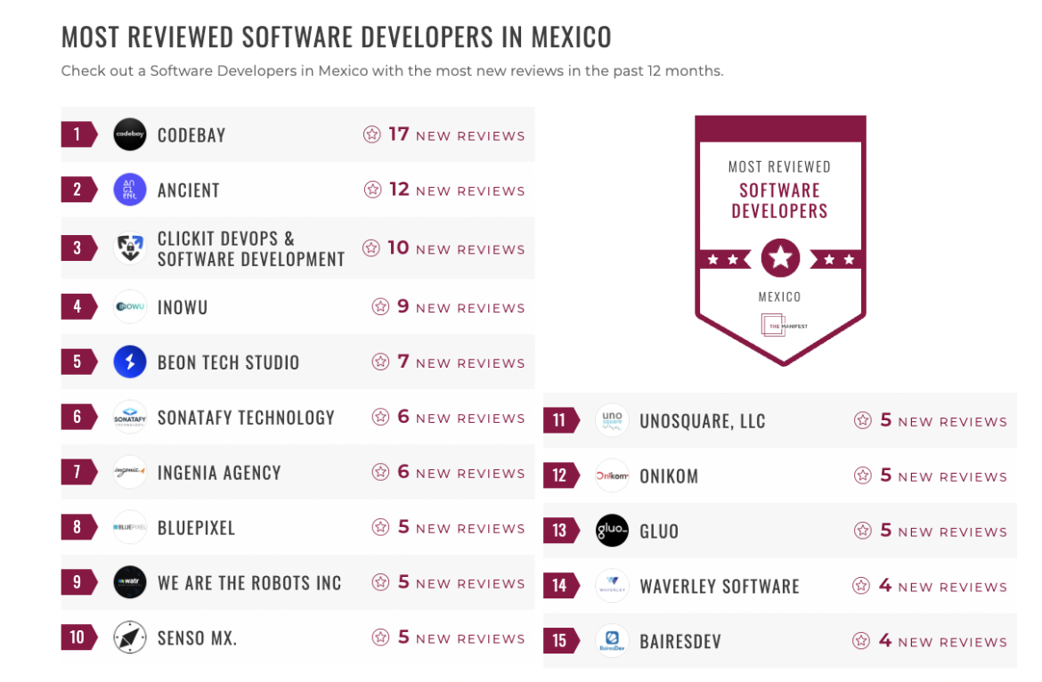Click 12 NEW REVIEWS next to Ancient
Screen dimensions: 1042x682
[445, 190]
